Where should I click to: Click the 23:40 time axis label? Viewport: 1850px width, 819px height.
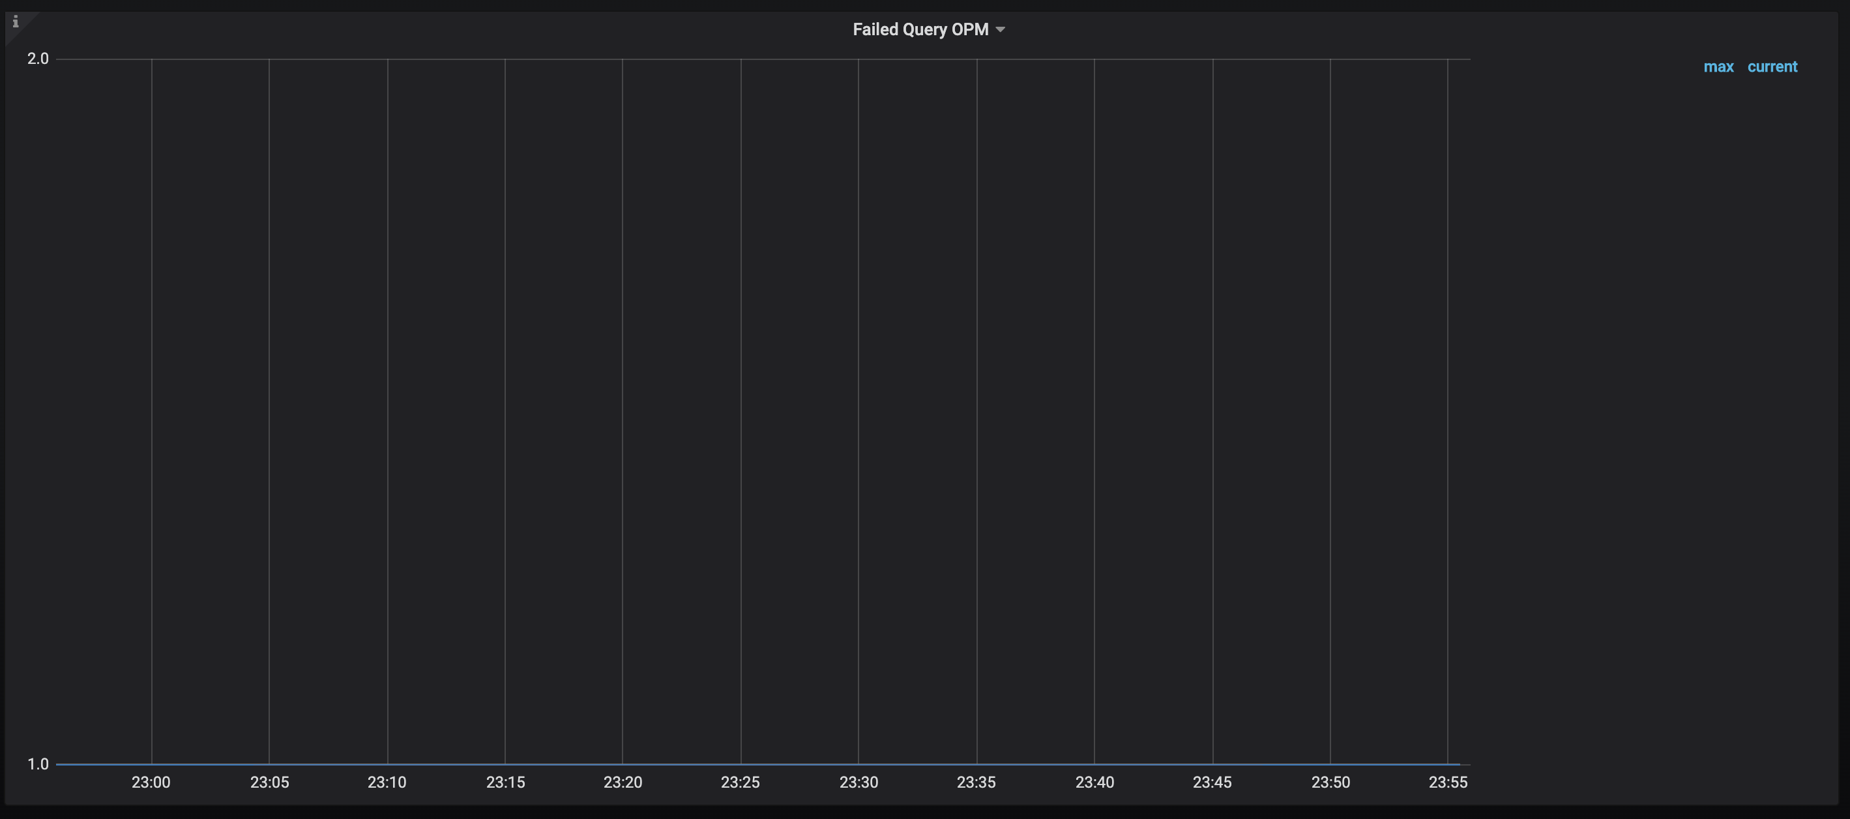coord(1094,782)
